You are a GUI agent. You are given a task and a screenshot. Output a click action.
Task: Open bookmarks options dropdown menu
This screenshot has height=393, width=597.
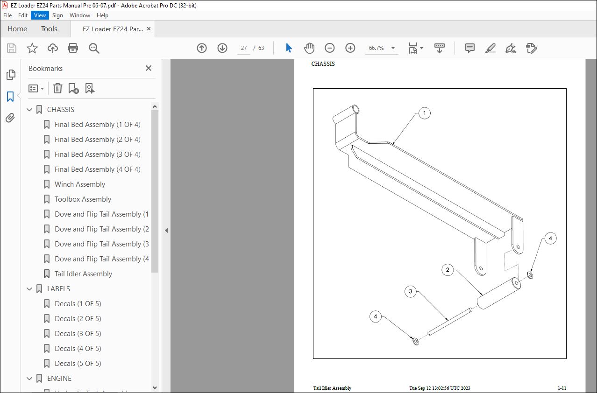36,88
